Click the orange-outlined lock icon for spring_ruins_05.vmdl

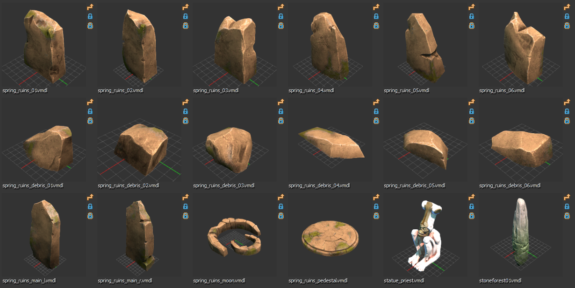click(472, 26)
